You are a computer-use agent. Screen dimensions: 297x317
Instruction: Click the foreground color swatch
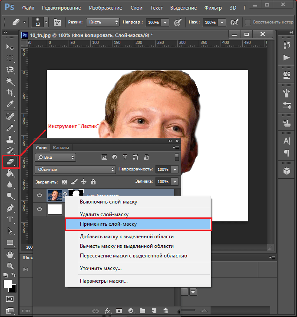point(8,284)
